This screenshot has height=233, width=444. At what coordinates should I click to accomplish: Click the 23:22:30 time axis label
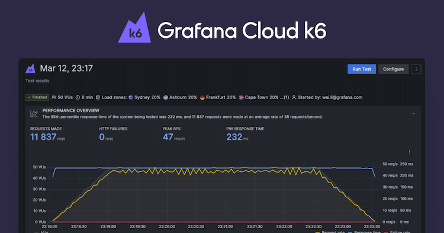313,226
